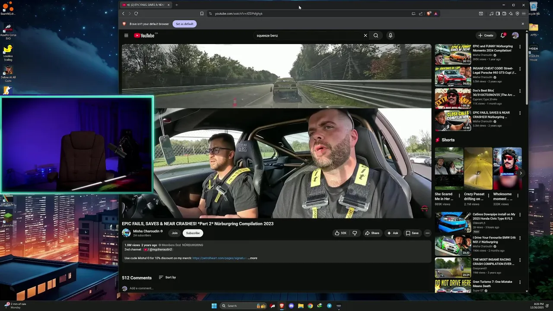Click Set as default button
Image resolution: width=553 pixels, height=311 pixels.
(x=184, y=24)
